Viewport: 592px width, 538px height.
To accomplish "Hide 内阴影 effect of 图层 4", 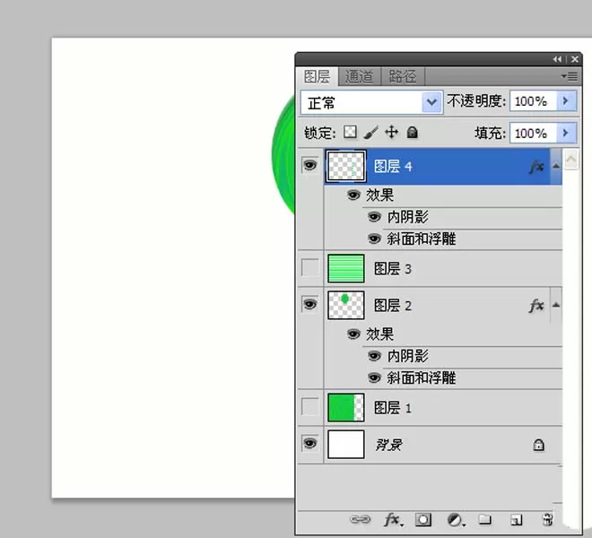I will (x=374, y=217).
